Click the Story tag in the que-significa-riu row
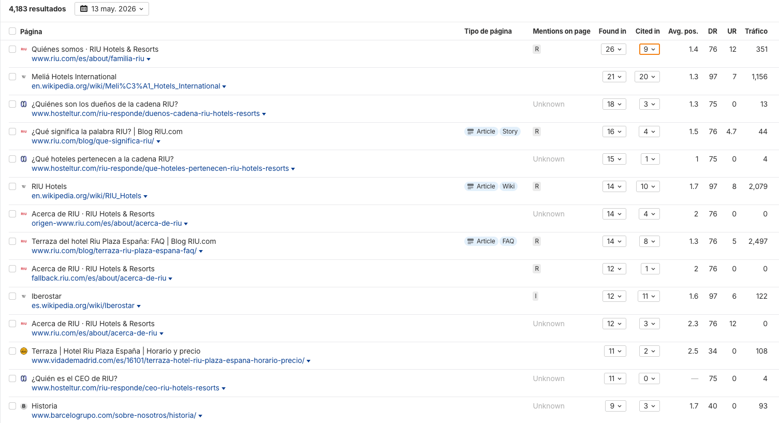Image resolution: width=779 pixels, height=423 pixels. point(510,132)
